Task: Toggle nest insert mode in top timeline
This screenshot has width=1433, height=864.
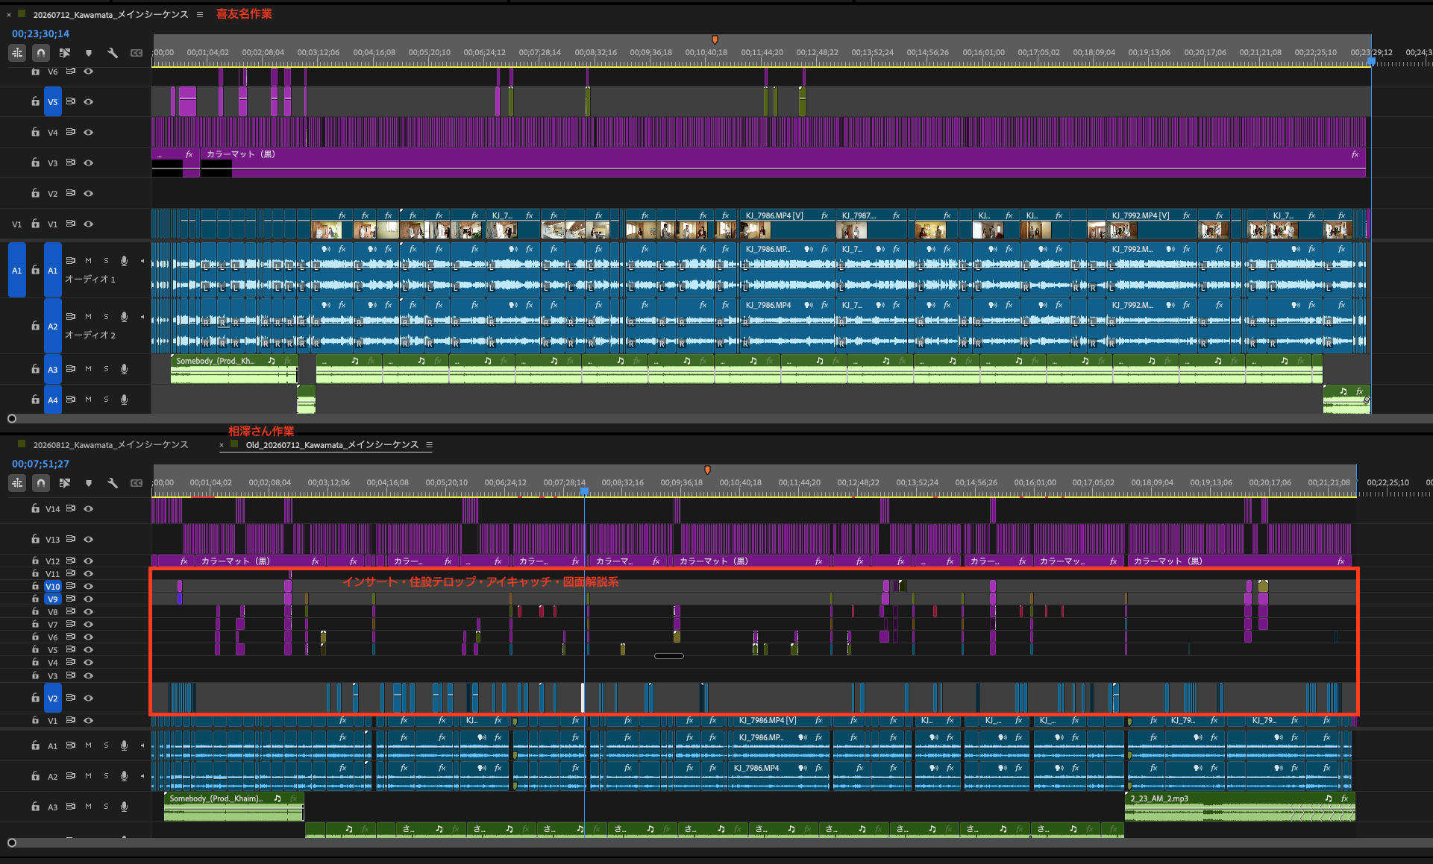Action: coord(17,53)
